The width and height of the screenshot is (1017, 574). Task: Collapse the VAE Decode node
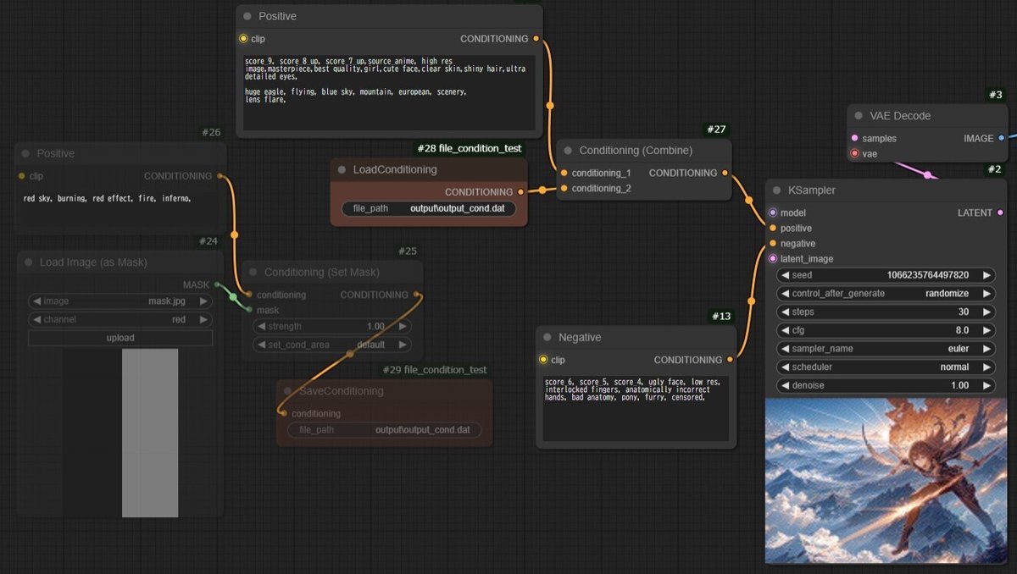coord(857,115)
